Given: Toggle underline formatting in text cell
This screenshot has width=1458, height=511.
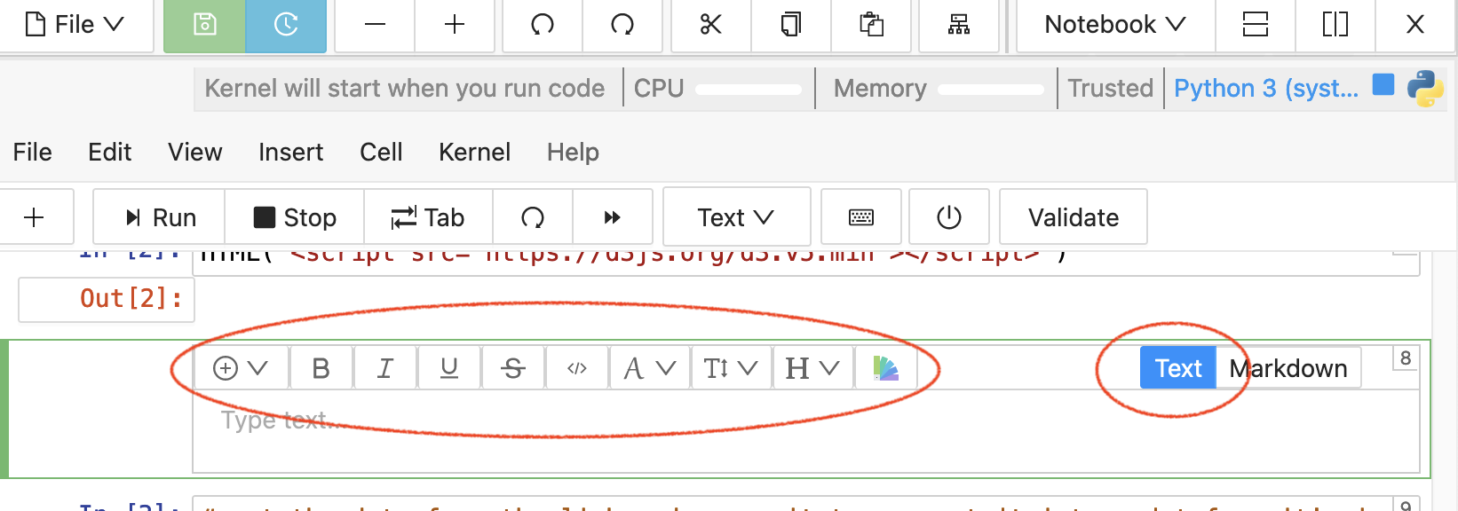Looking at the screenshot, I should 449,368.
